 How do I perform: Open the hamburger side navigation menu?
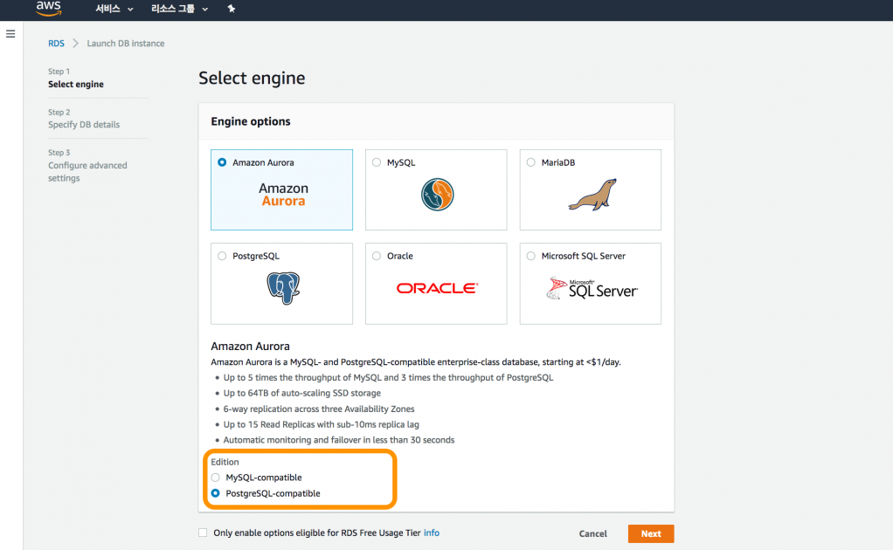pos(10,34)
